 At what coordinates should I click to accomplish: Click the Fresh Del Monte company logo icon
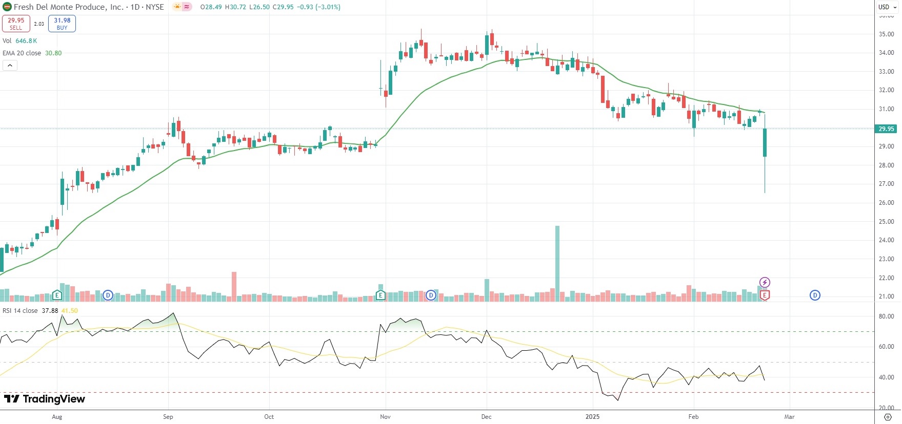(x=7, y=7)
